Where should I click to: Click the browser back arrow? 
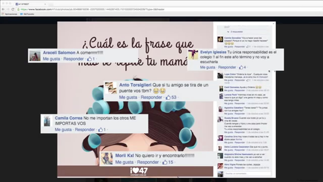3,9
